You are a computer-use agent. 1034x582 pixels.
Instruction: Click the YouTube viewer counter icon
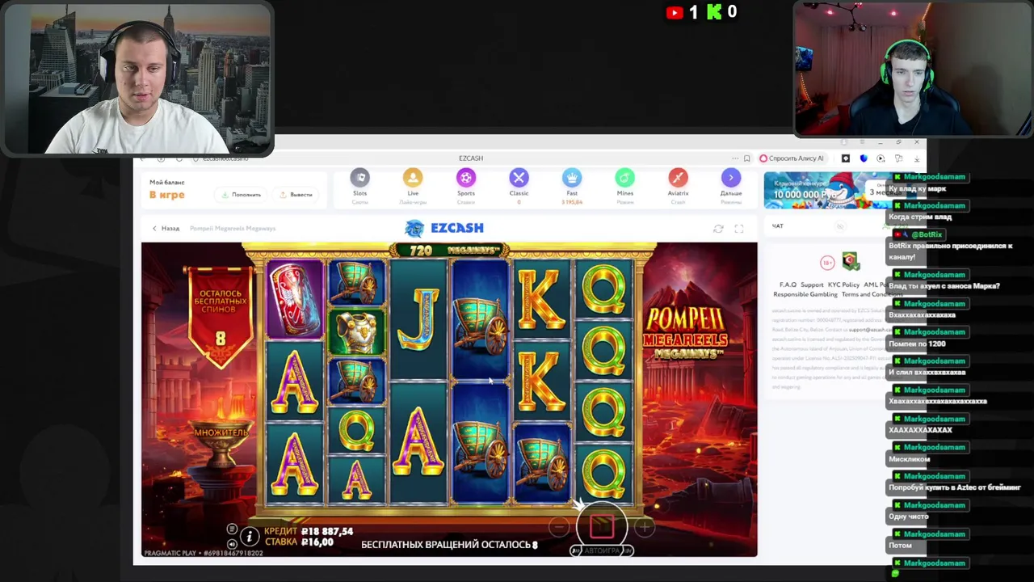675,12
